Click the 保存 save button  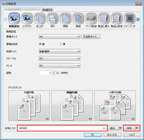coord(130,128)
